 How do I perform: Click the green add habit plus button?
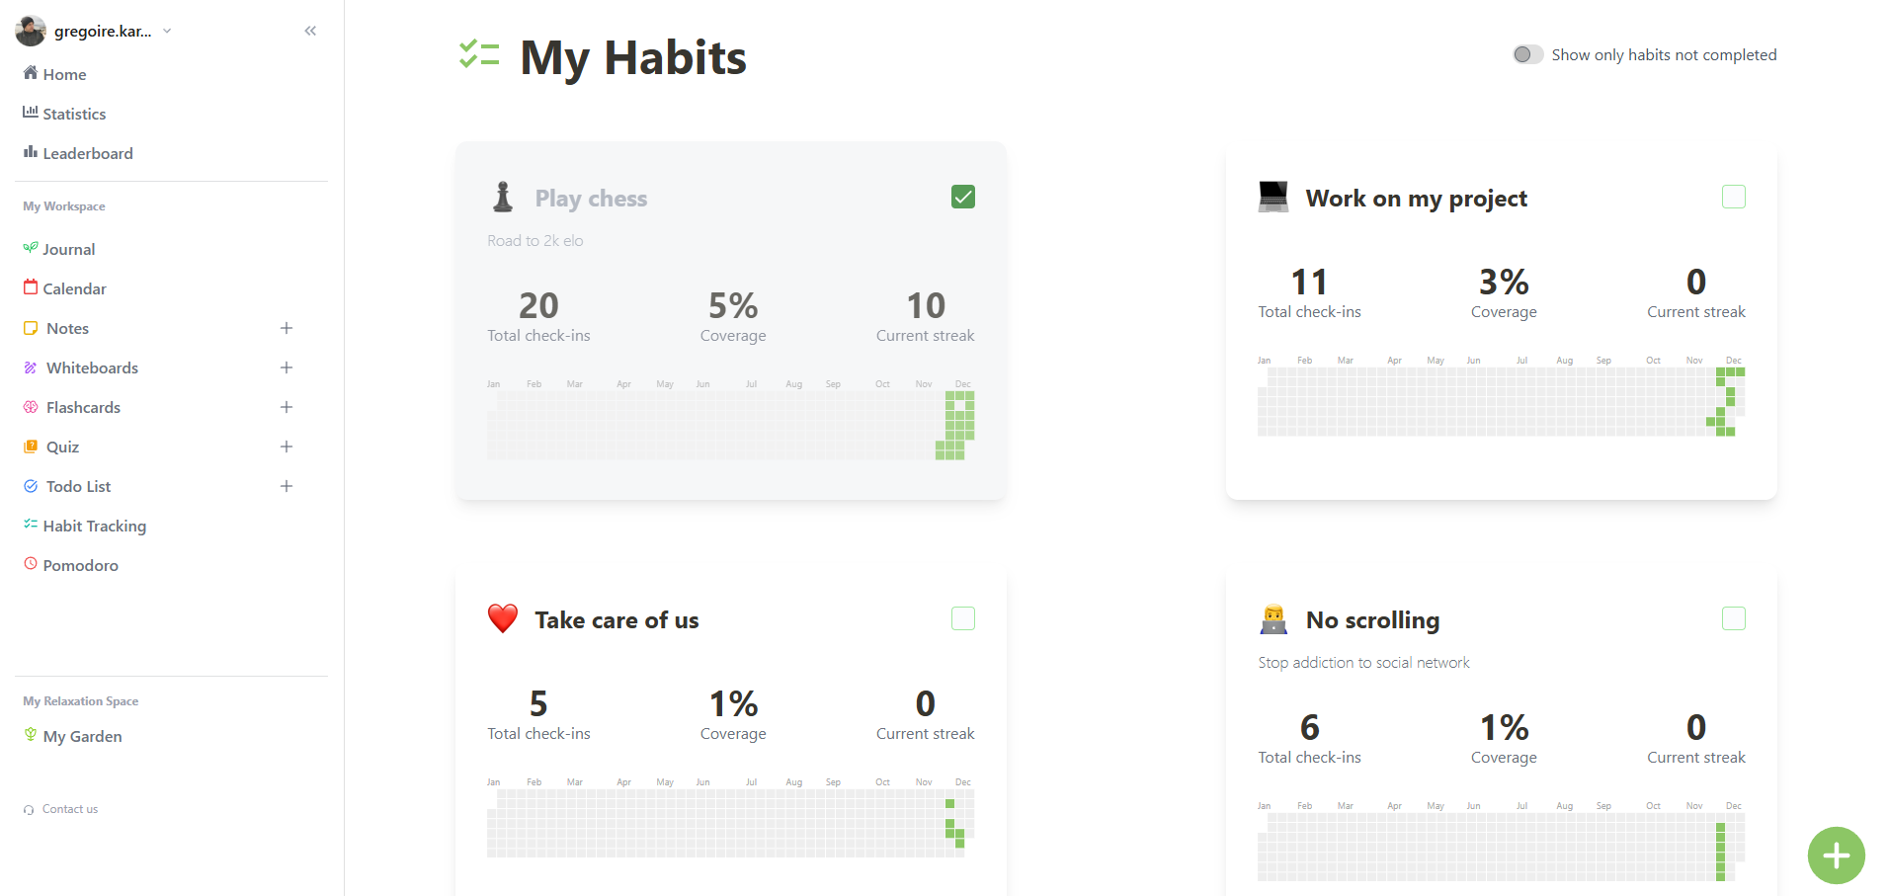click(1836, 855)
